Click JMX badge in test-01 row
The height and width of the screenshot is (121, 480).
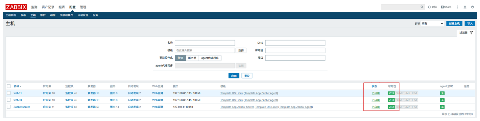pos(407,93)
